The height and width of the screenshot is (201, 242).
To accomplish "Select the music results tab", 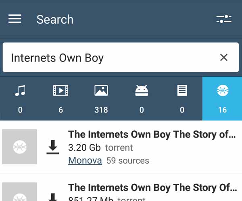I will [20, 98].
